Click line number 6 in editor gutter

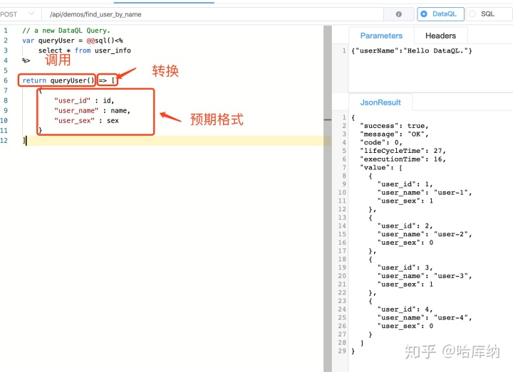click(x=6, y=80)
